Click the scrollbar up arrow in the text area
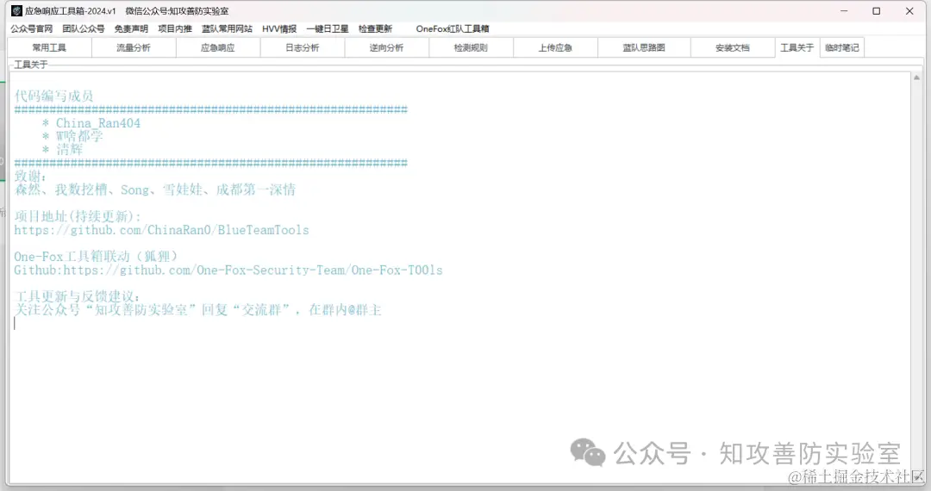The image size is (931, 491). coord(916,78)
